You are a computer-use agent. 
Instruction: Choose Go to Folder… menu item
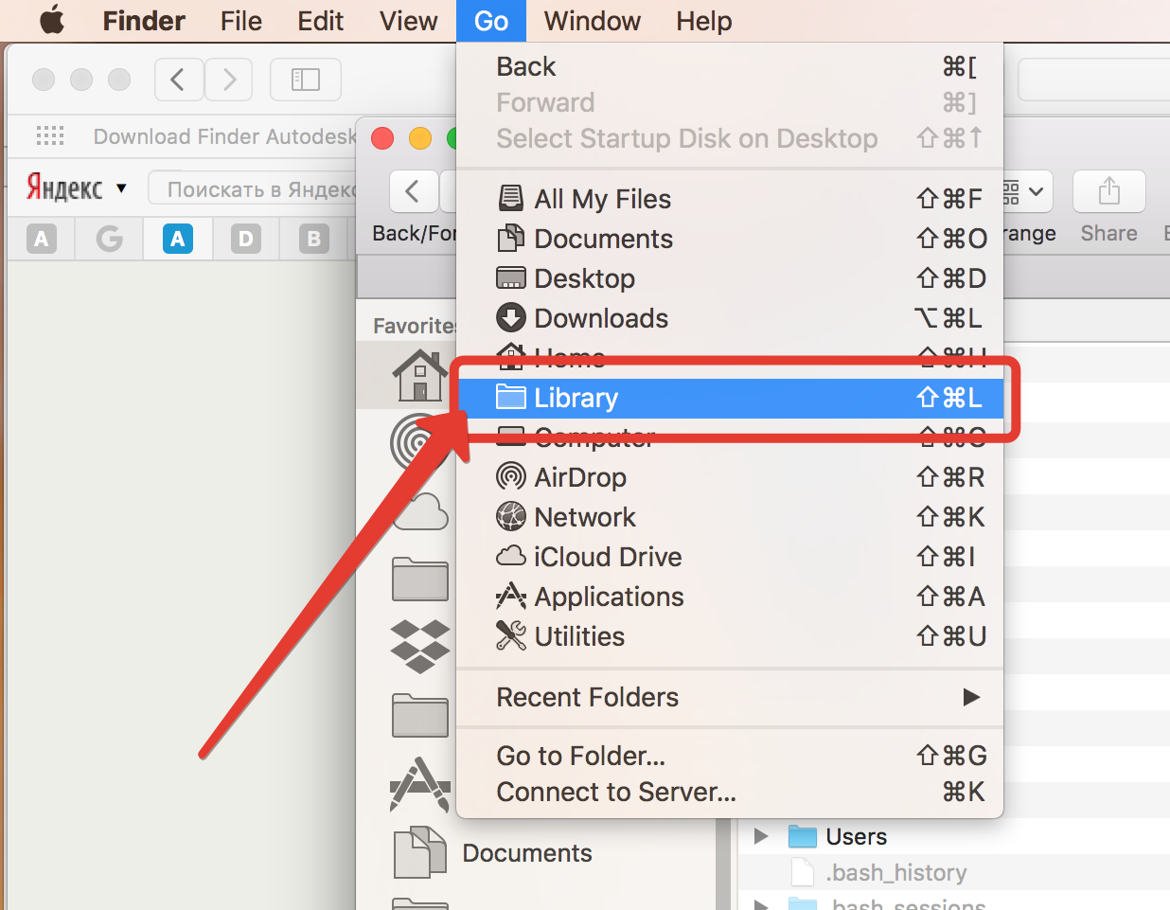point(730,756)
